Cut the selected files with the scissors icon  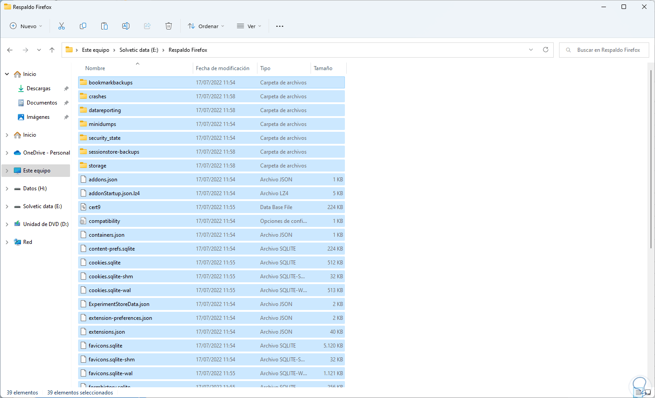click(x=62, y=26)
